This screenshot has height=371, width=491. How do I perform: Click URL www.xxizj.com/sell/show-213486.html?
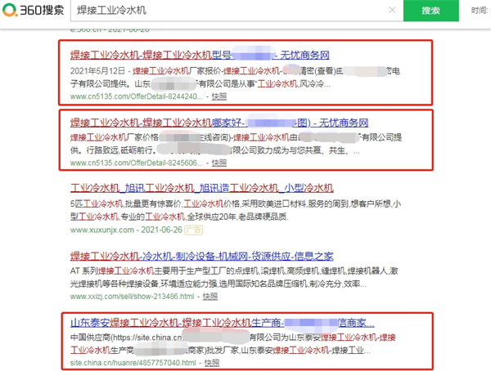pyautogui.click(x=132, y=297)
